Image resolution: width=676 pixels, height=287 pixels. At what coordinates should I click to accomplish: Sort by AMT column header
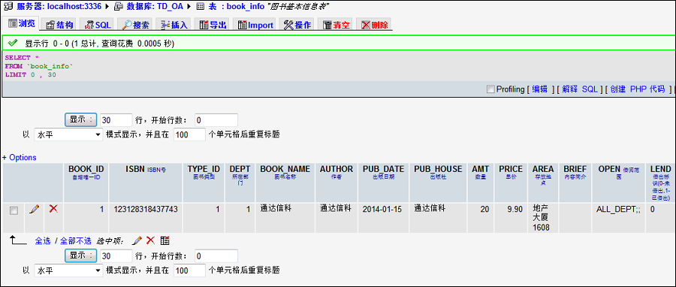coord(481,169)
